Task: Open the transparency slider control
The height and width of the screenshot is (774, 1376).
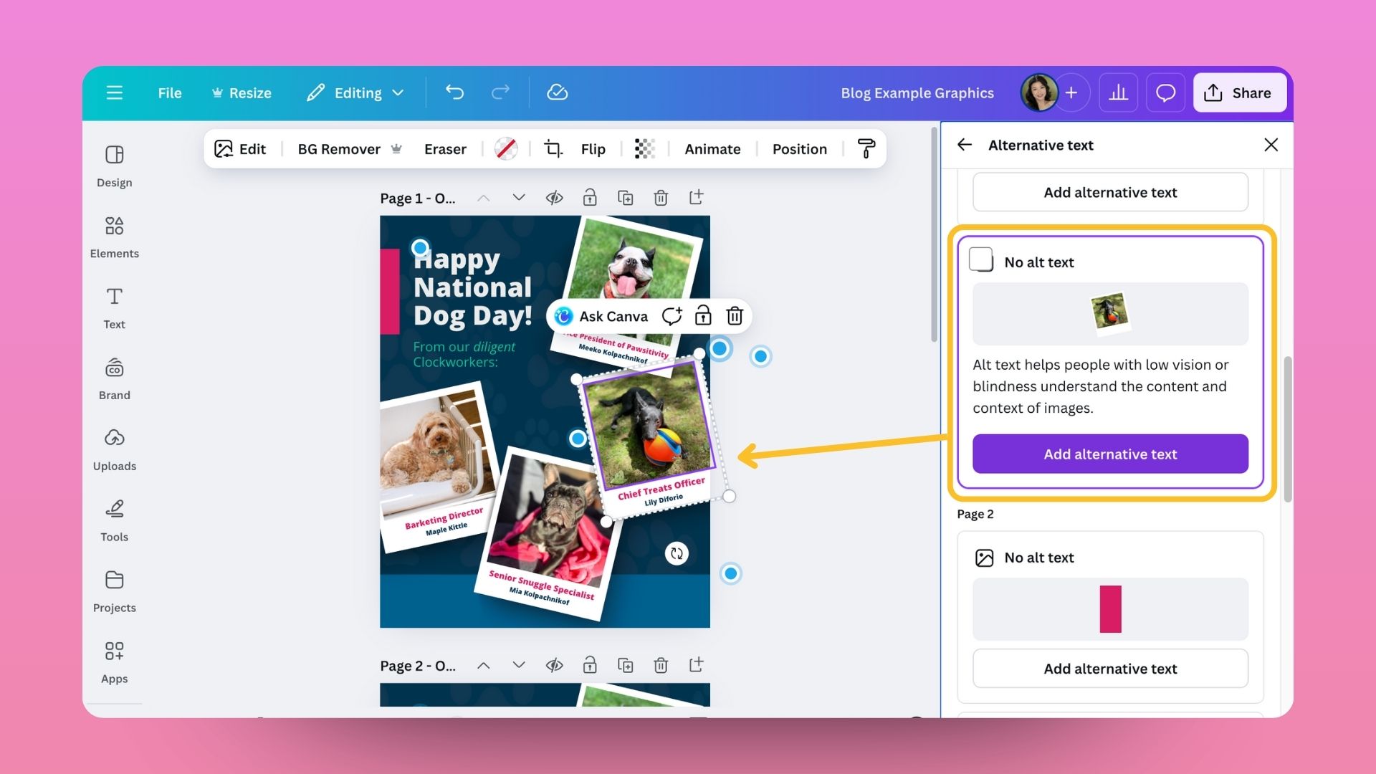Action: coord(644,148)
